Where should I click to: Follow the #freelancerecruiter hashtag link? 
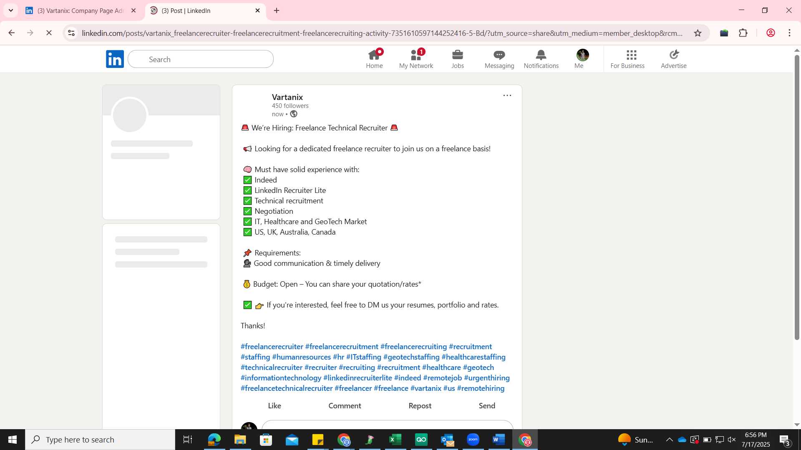pos(272,347)
